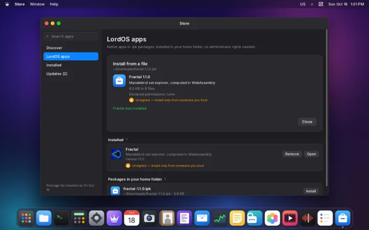Click the date and time in menu bar
This screenshot has height=230, width=369.
346,4
